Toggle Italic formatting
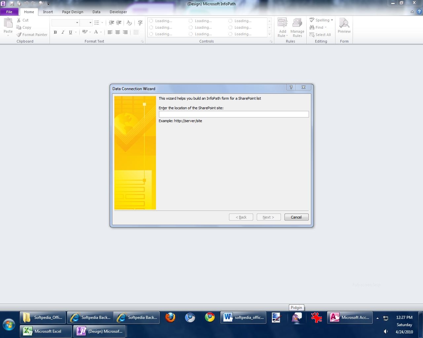Screen dimensions: 423x338 pyautogui.click(x=63, y=32)
